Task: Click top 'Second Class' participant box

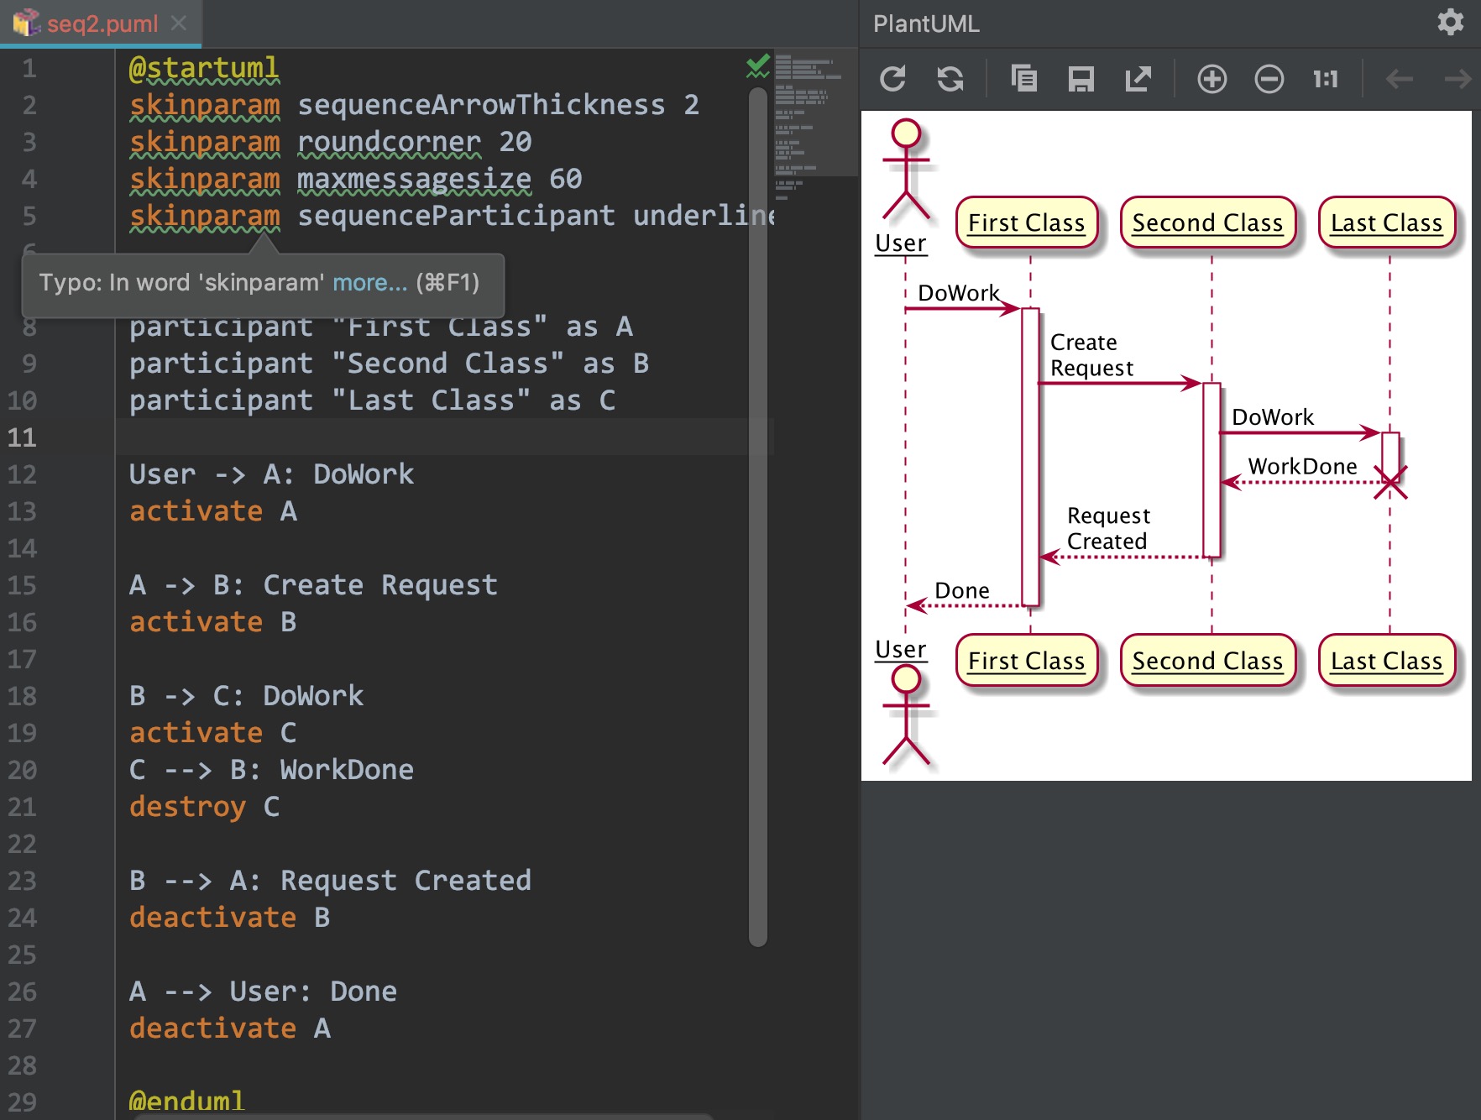Action: coord(1207,222)
